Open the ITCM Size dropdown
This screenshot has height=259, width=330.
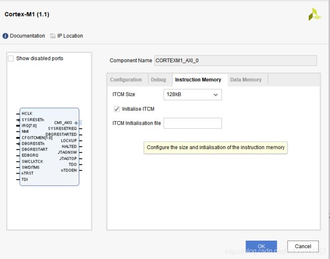click(x=192, y=95)
